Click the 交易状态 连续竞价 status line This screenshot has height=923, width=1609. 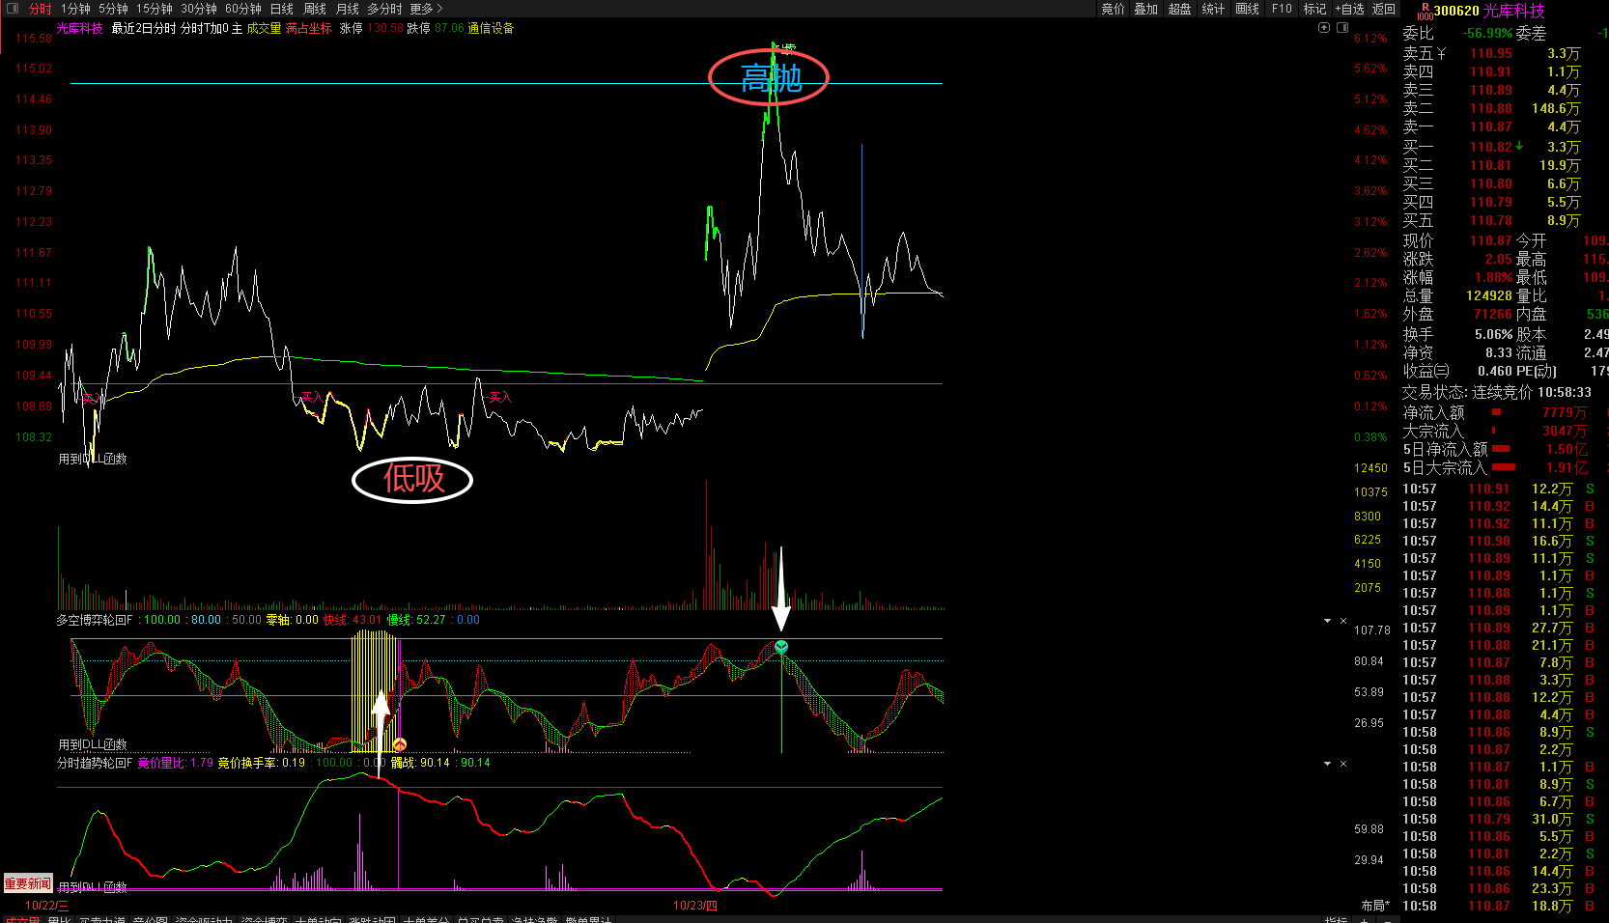(x=1497, y=392)
